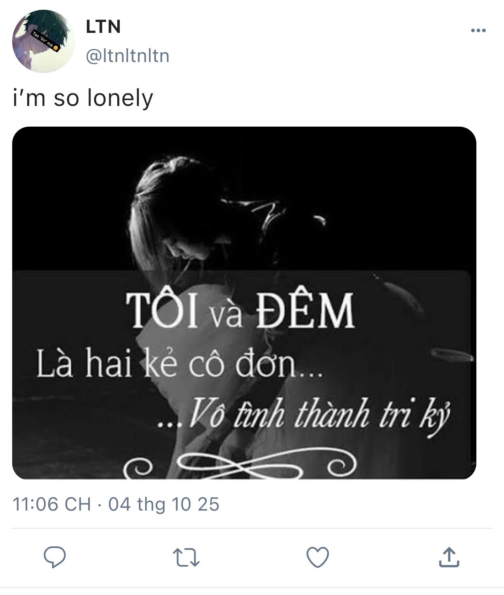This screenshot has width=504, height=595.
Task: Tap the share icon below tweet
Action: click(449, 557)
